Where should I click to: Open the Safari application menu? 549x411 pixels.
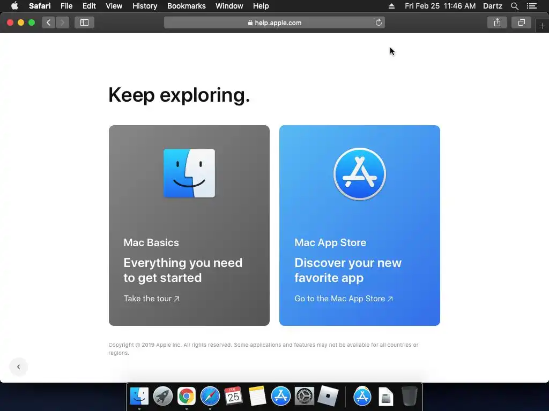pyautogui.click(x=40, y=6)
